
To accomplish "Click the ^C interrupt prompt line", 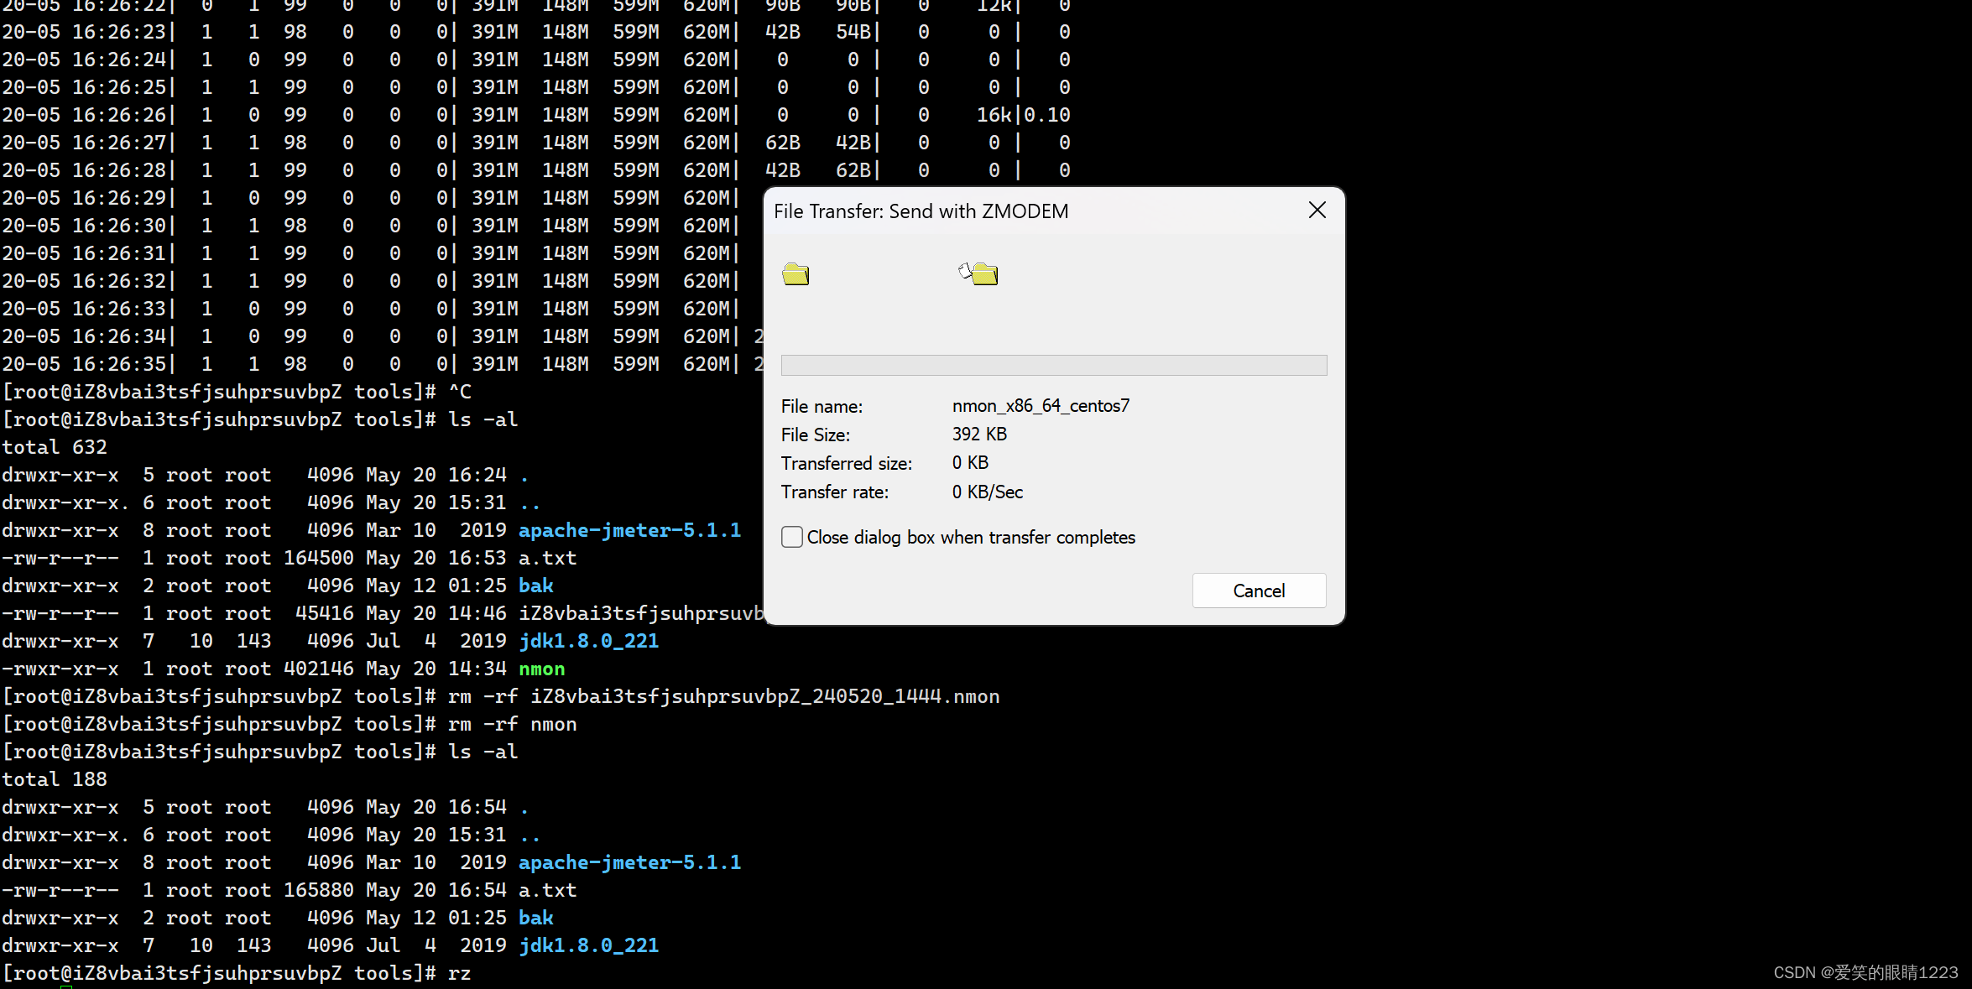I will click(460, 393).
